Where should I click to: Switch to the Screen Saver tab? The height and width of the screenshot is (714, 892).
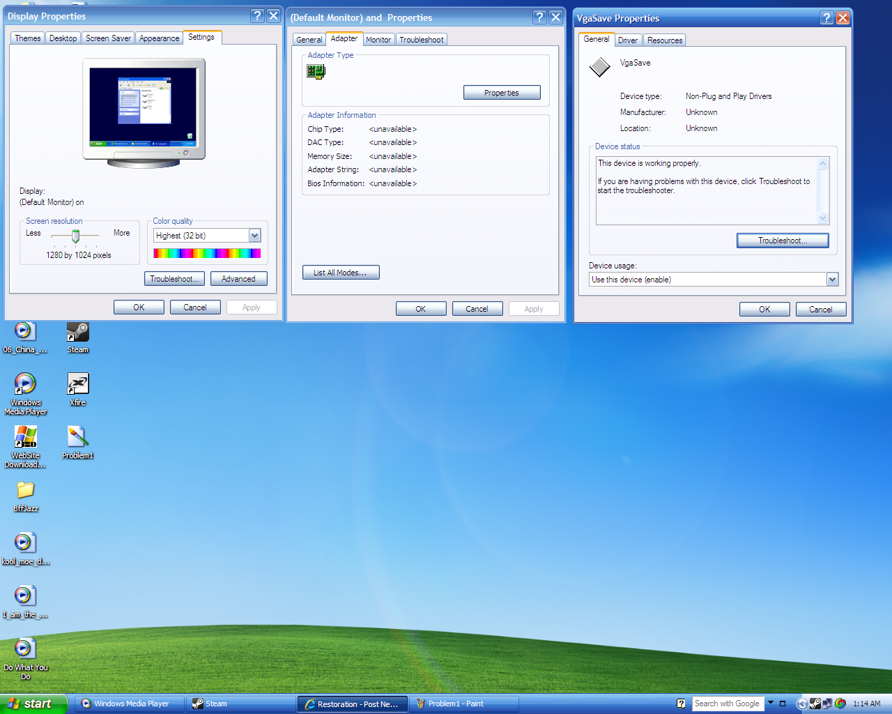click(108, 38)
